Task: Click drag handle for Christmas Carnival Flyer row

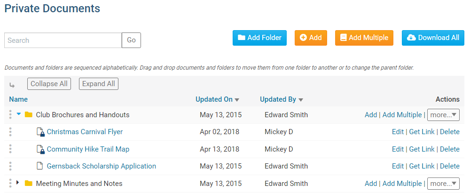Action: (x=10, y=132)
